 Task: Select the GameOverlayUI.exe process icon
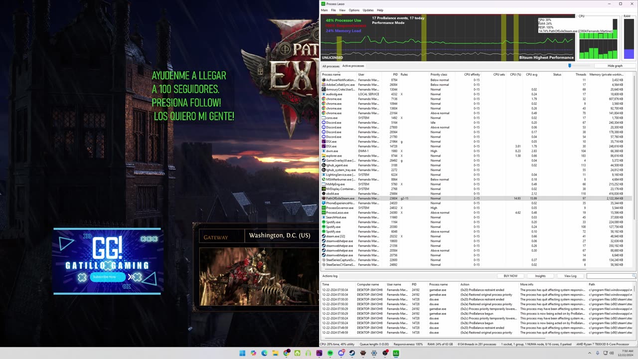[x=324, y=161]
